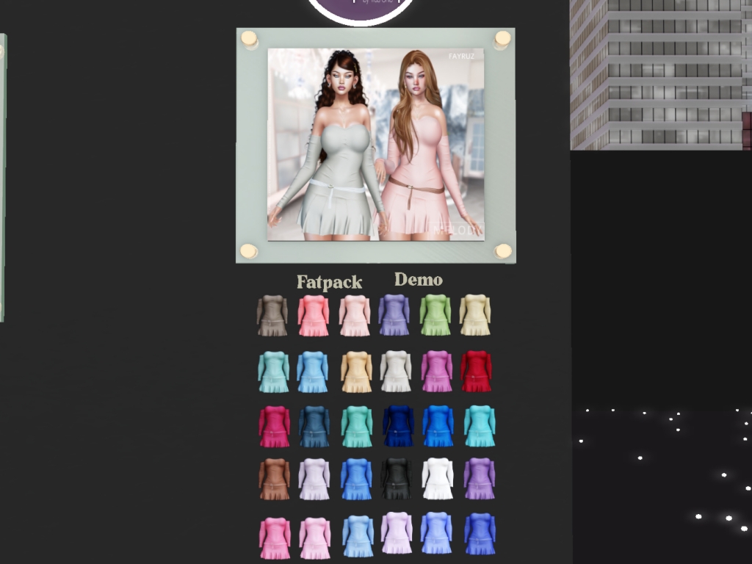Screen dimensions: 752x564
Task: Choose the black dress
Action: [397, 480]
